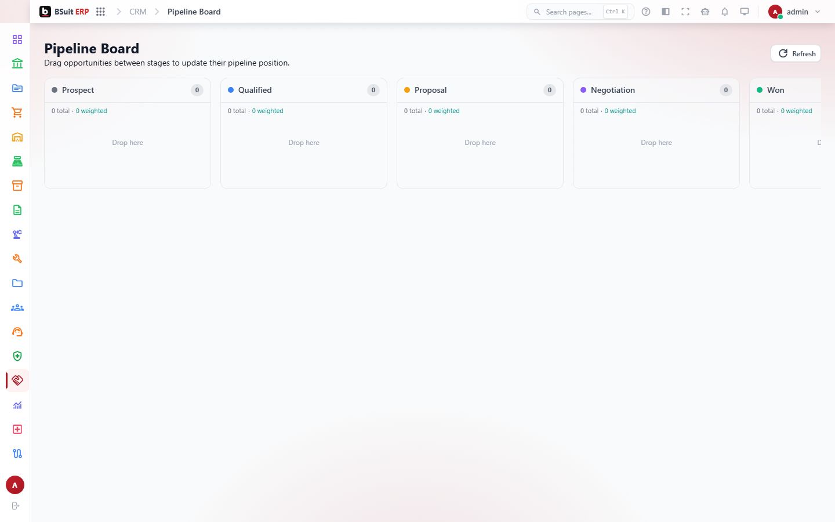The image size is (835, 522).
Task: Click the logout icon at sidebar bottom
Action: pos(16,506)
